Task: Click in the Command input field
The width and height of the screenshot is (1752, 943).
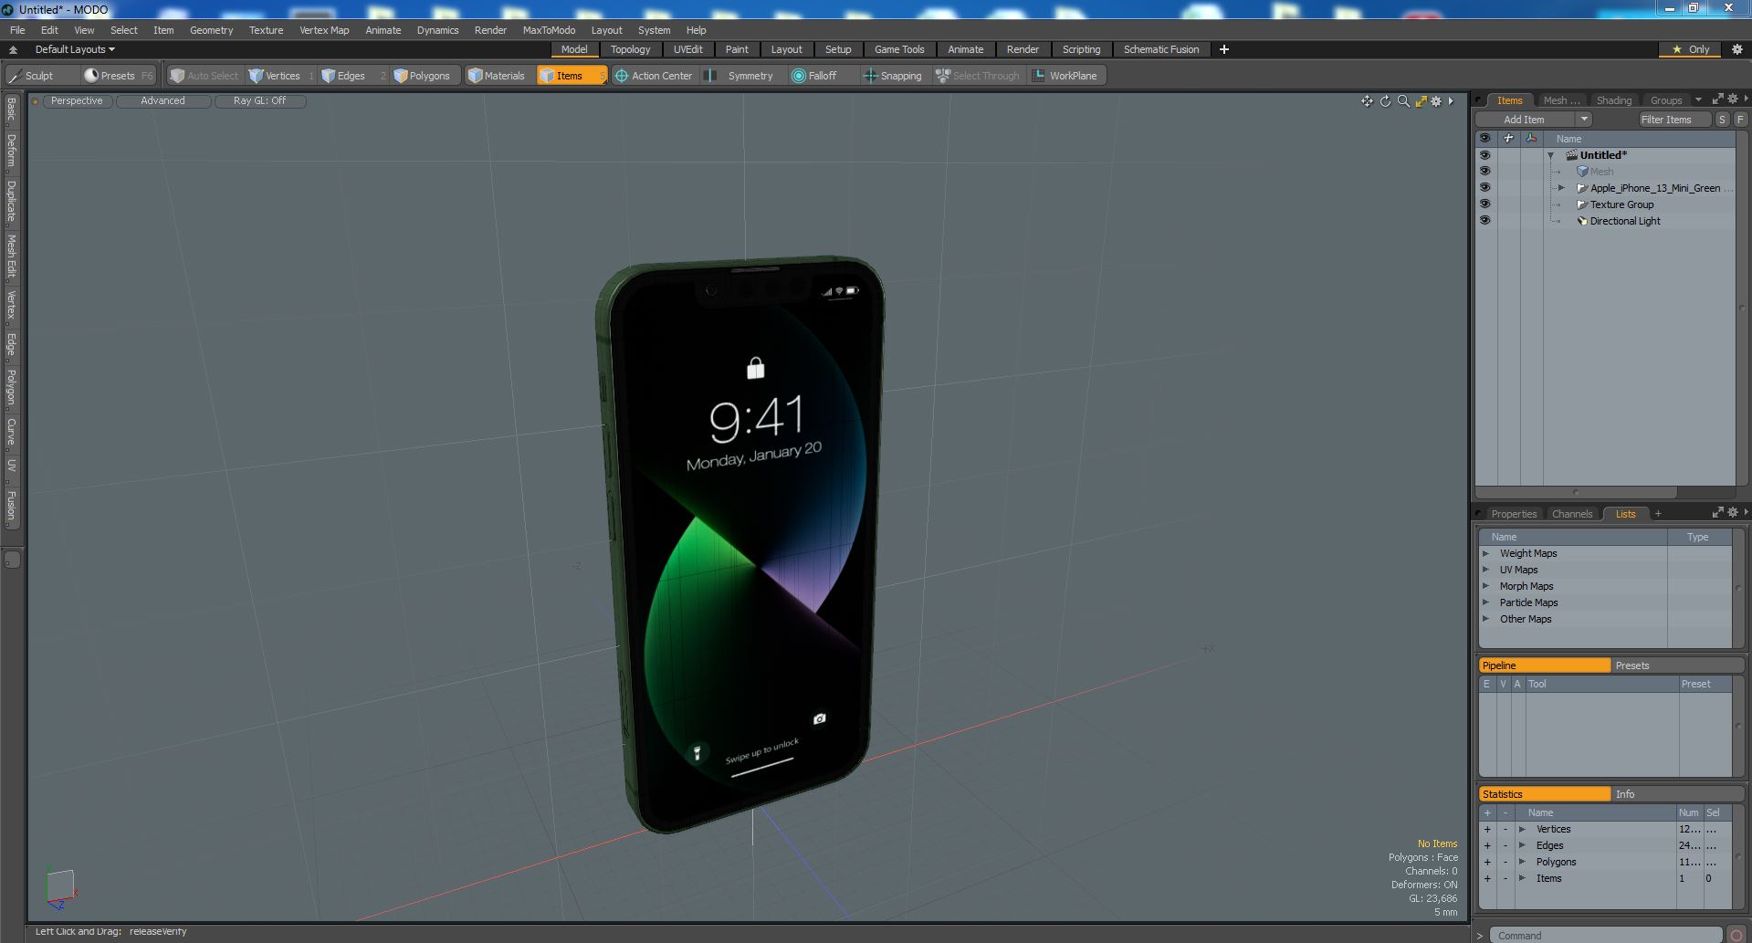Action: click(1607, 936)
